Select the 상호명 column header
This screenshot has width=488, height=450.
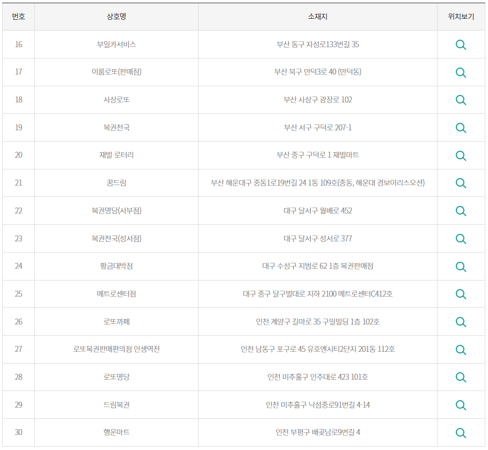coord(116,17)
